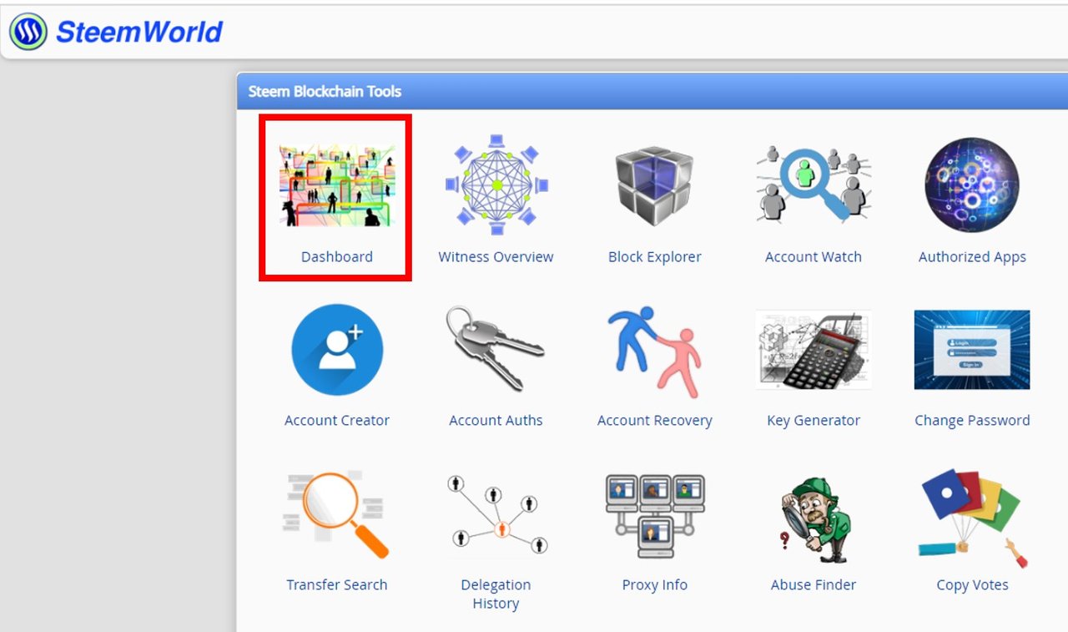The width and height of the screenshot is (1068, 632).
Task: Click the Copy Votes label
Action: tap(972, 585)
